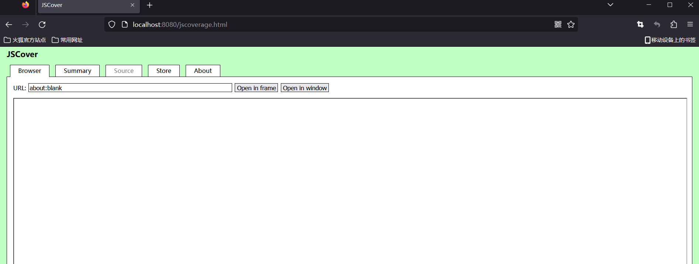This screenshot has height=264, width=699.
Task: Switch to the Summary tab
Action: (78, 71)
